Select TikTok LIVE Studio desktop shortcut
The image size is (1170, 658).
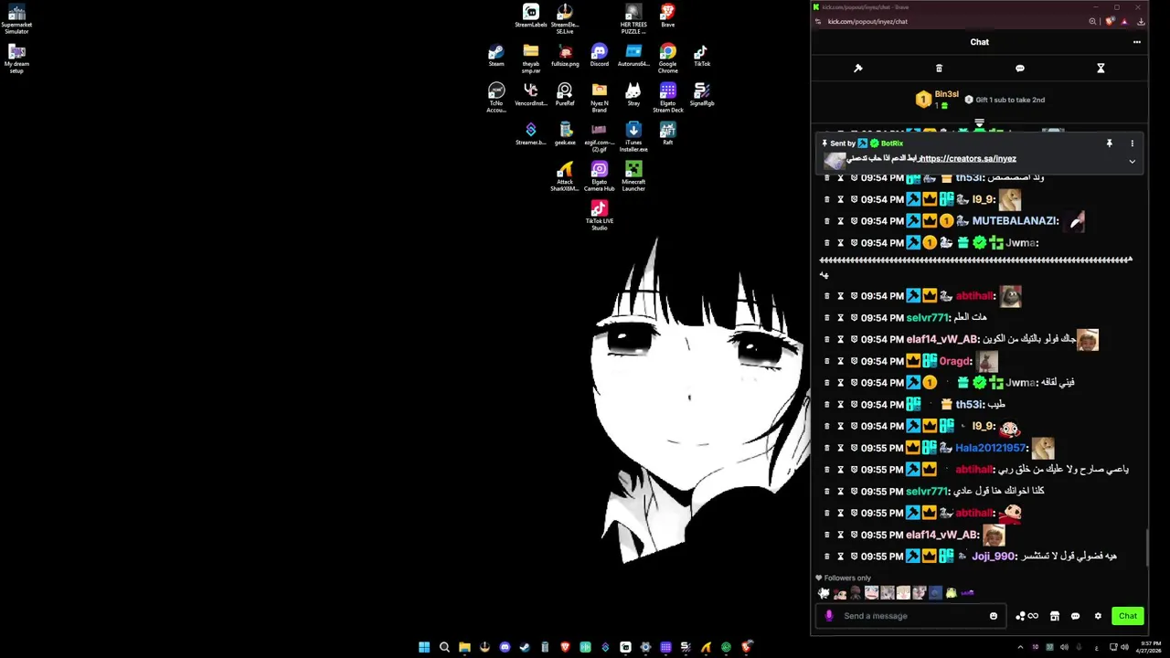599,216
